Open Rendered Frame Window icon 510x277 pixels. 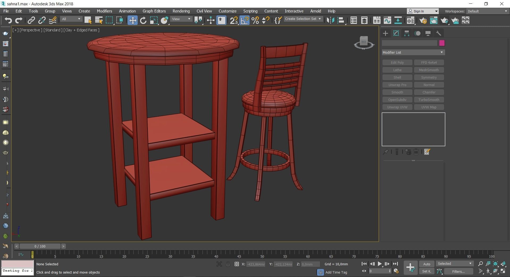point(433,20)
